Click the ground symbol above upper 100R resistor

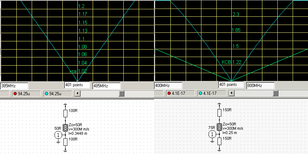66,105
